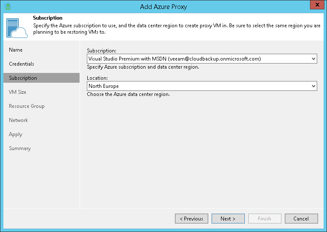The width and height of the screenshot is (327, 232).
Task: Open the Resource Group step
Action: (x=26, y=106)
